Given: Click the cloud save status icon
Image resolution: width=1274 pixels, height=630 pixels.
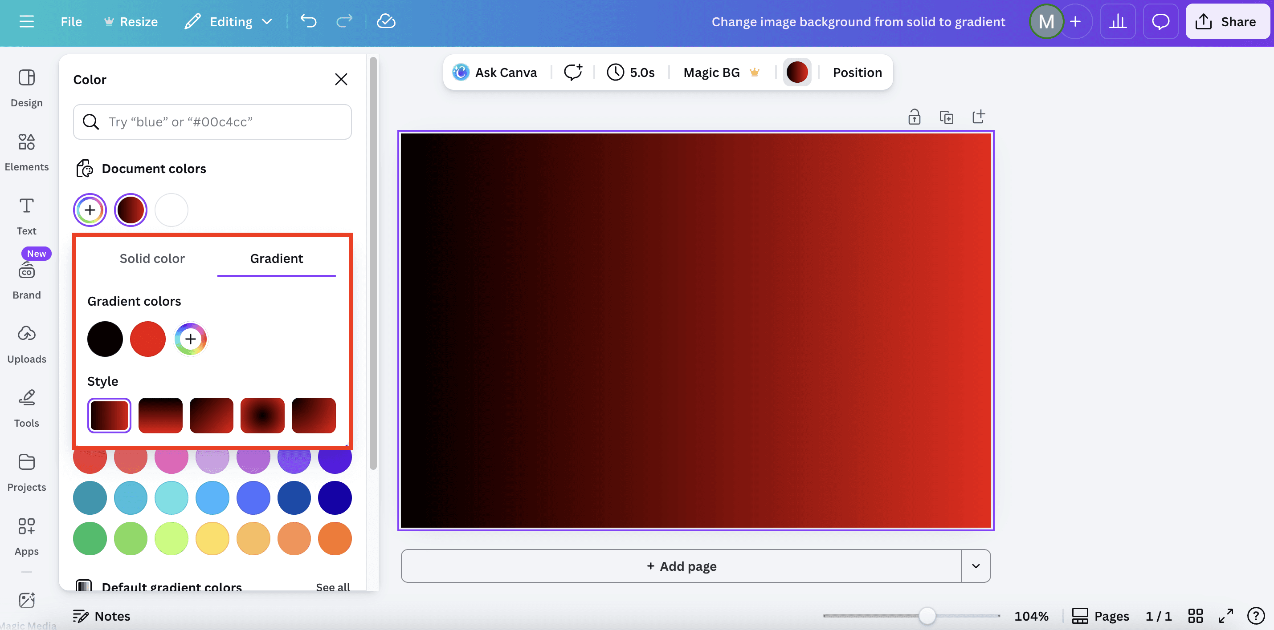Looking at the screenshot, I should click(386, 21).
